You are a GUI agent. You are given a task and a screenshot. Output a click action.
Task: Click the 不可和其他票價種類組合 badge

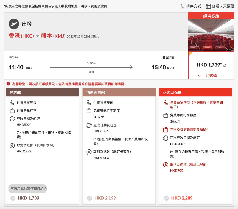pyautogui.click(x=28, y=189)
